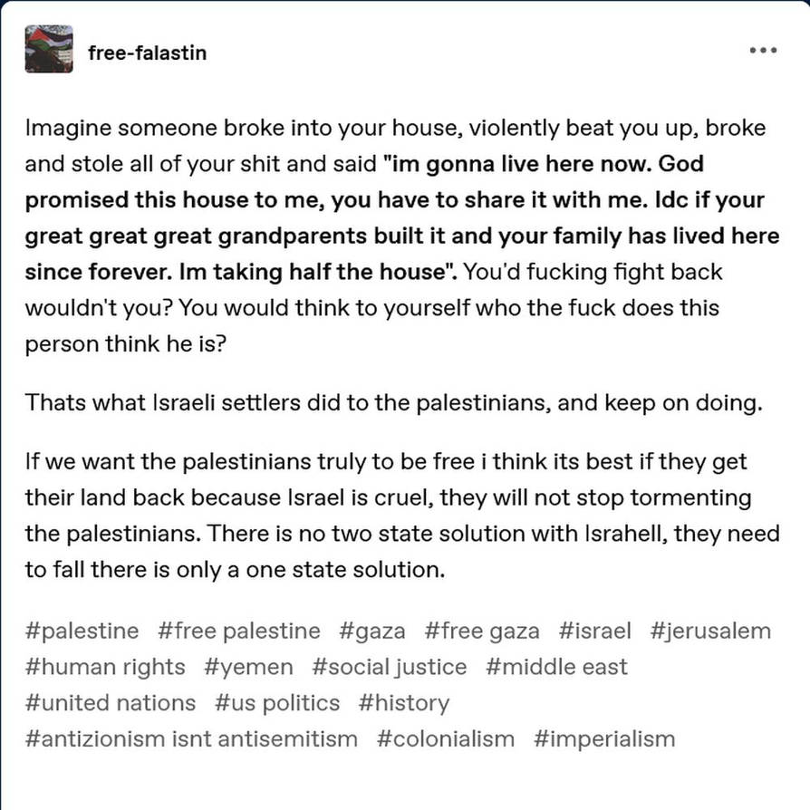Select the #united nations hashtag
Image resolution: width=810 pixels, height=810 pixels.
coord(111,703)
